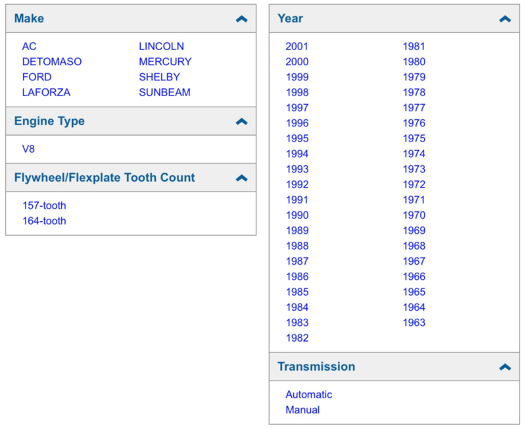Select DETOMASO make filter

click(x=52, y=62)
